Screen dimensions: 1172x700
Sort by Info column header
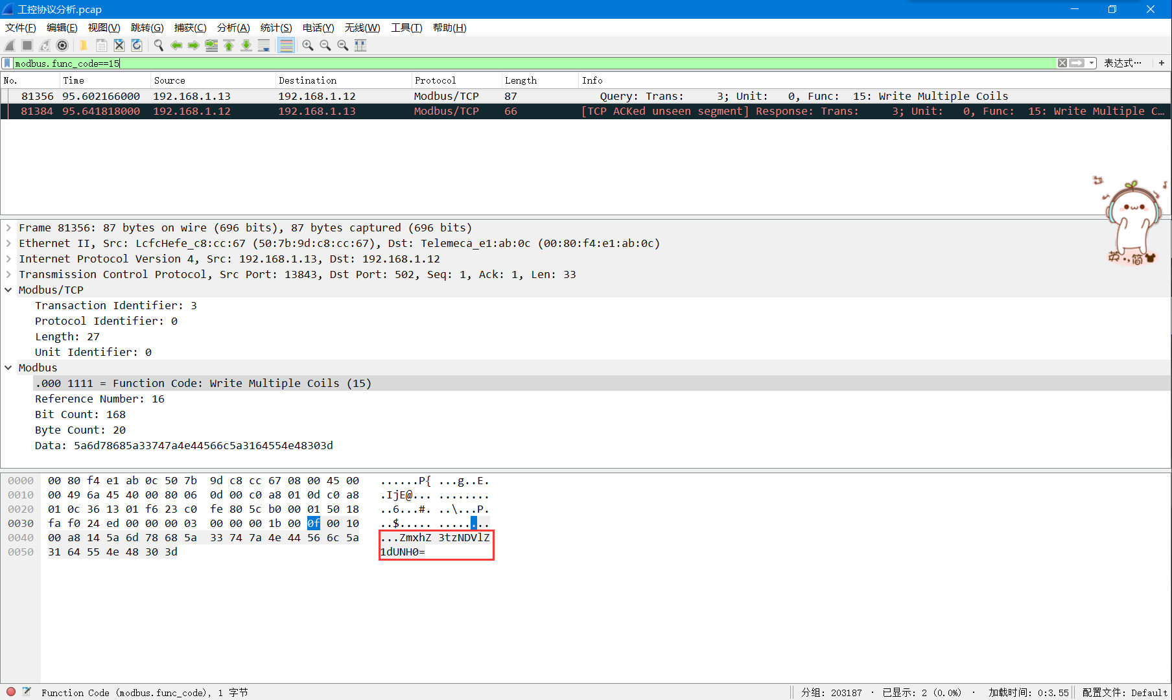(x=874, y=80)
